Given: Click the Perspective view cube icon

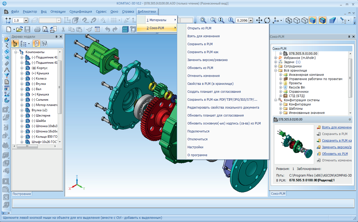Looking at the screenshot, I should point(332,20).
